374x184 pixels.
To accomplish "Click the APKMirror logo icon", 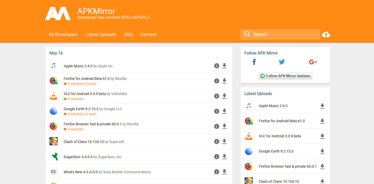I will pyautogui.click(x=58, y=14).
